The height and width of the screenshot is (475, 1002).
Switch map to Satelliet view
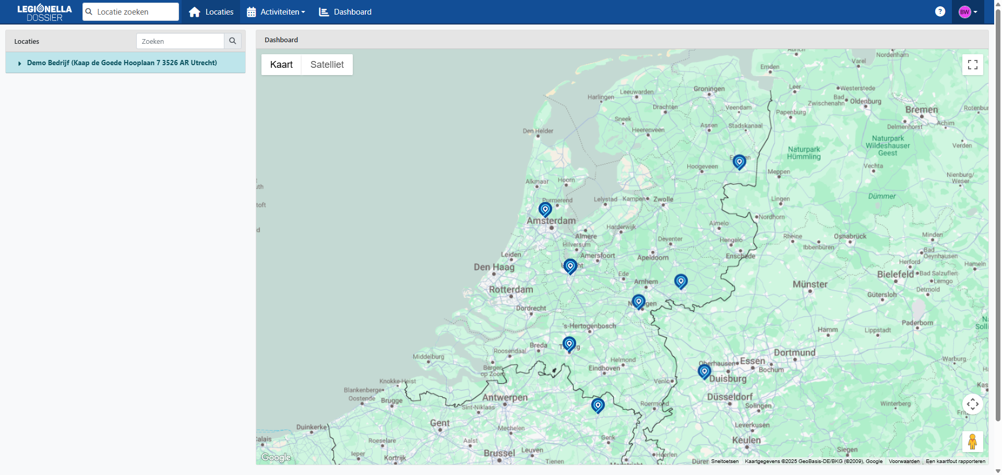click(x=327, y=65)
